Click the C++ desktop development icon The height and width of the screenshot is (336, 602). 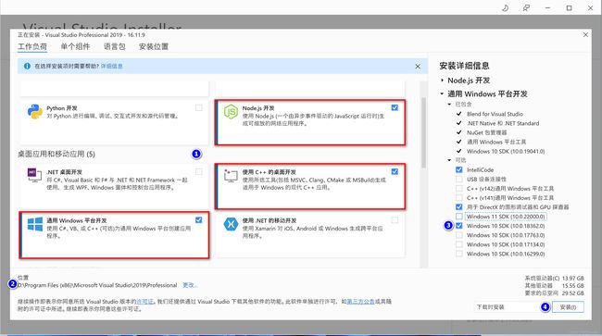[231, 175]
